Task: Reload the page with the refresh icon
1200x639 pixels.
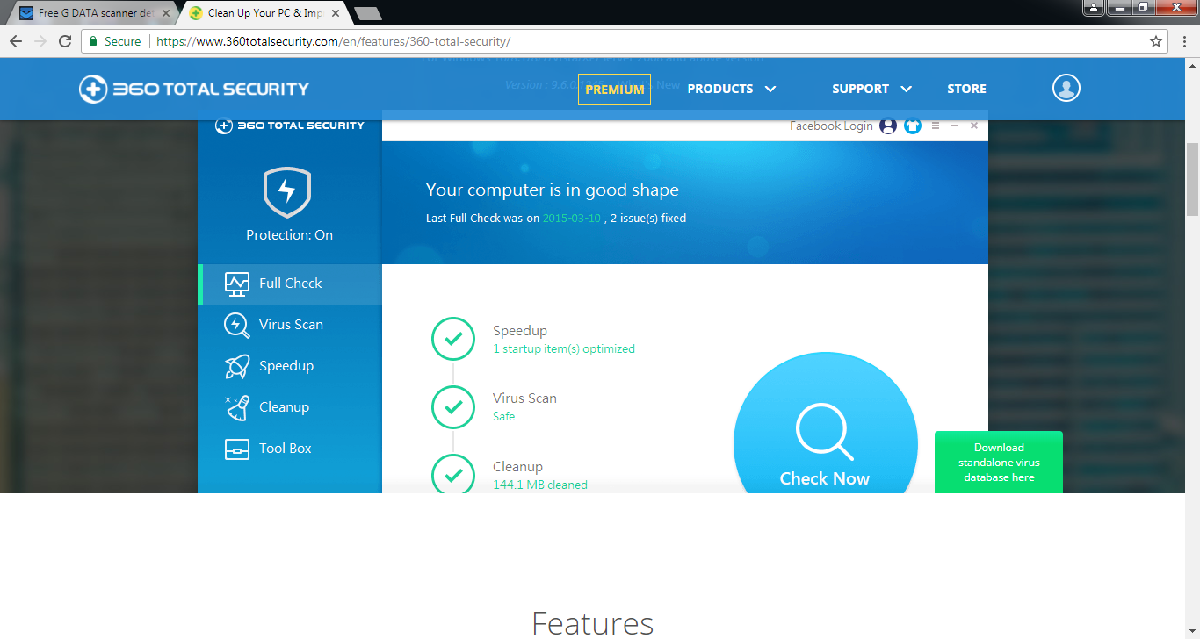Action: (65, 41)
